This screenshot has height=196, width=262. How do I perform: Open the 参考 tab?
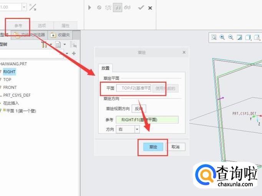tap(18, 26)
